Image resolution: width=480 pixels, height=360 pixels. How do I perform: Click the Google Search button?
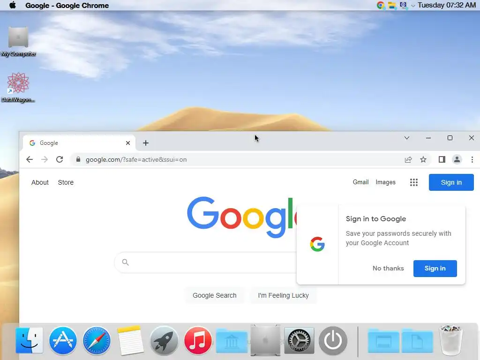(x=215, y=295)
